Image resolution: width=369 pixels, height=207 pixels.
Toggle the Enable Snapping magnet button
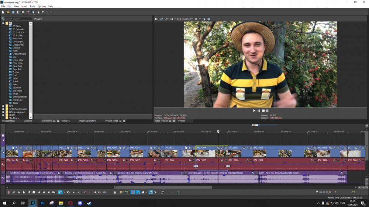[x=133, y=192]
